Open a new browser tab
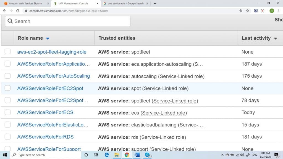This screenshot has height=159, width=283. tap(155, 3)
